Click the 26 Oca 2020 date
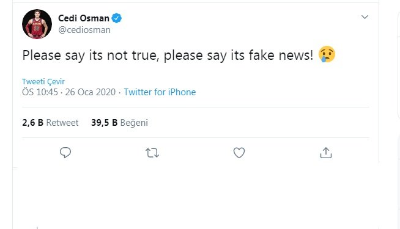This screenshot has height=229, width=400. (x=91, y=92)
